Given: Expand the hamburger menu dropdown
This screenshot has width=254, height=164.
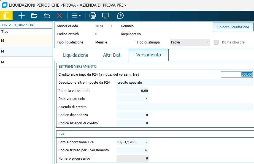Looking at the screenshot, I should pyautogui.click(x=76, y=16).
